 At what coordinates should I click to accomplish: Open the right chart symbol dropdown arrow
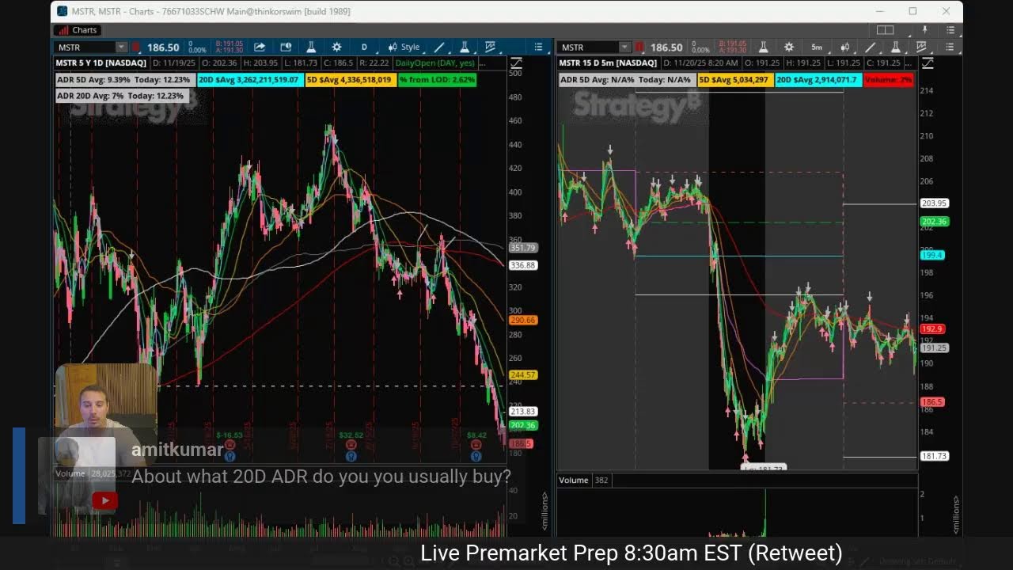tap(625, 47)
